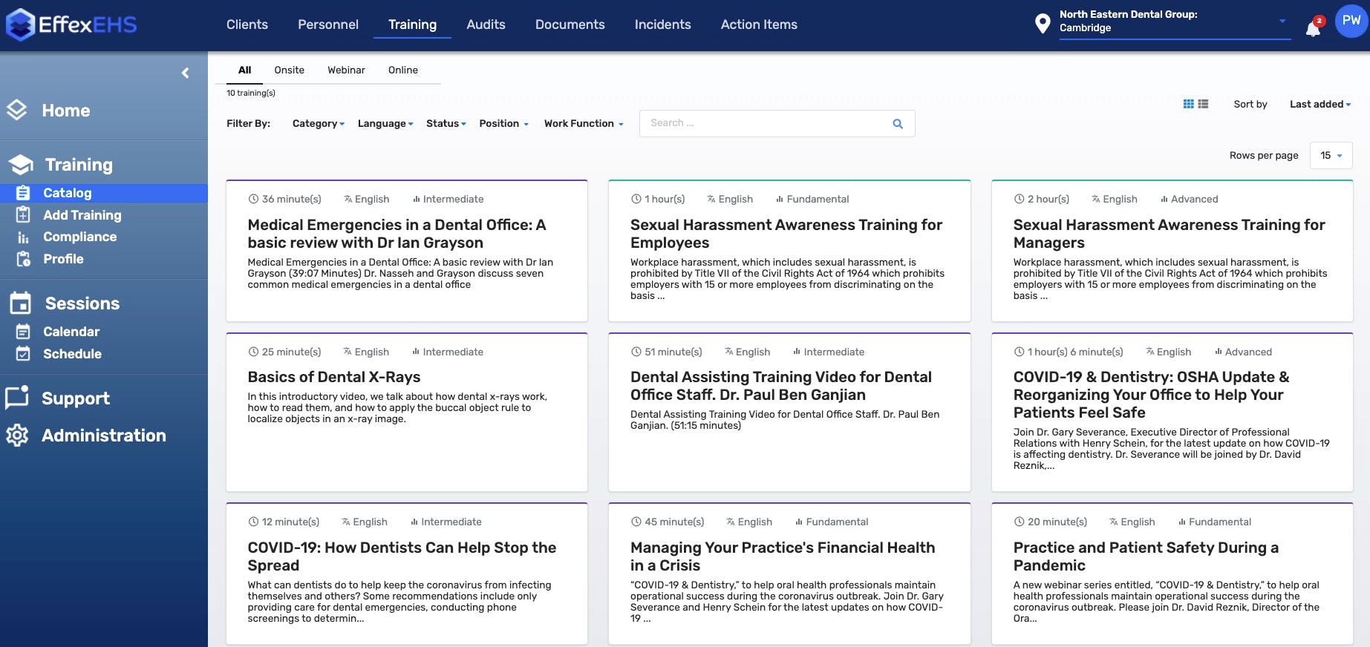Screen dimensions: 1370x647
Task: Select the Webinar tab
Action: click(346, 70)
